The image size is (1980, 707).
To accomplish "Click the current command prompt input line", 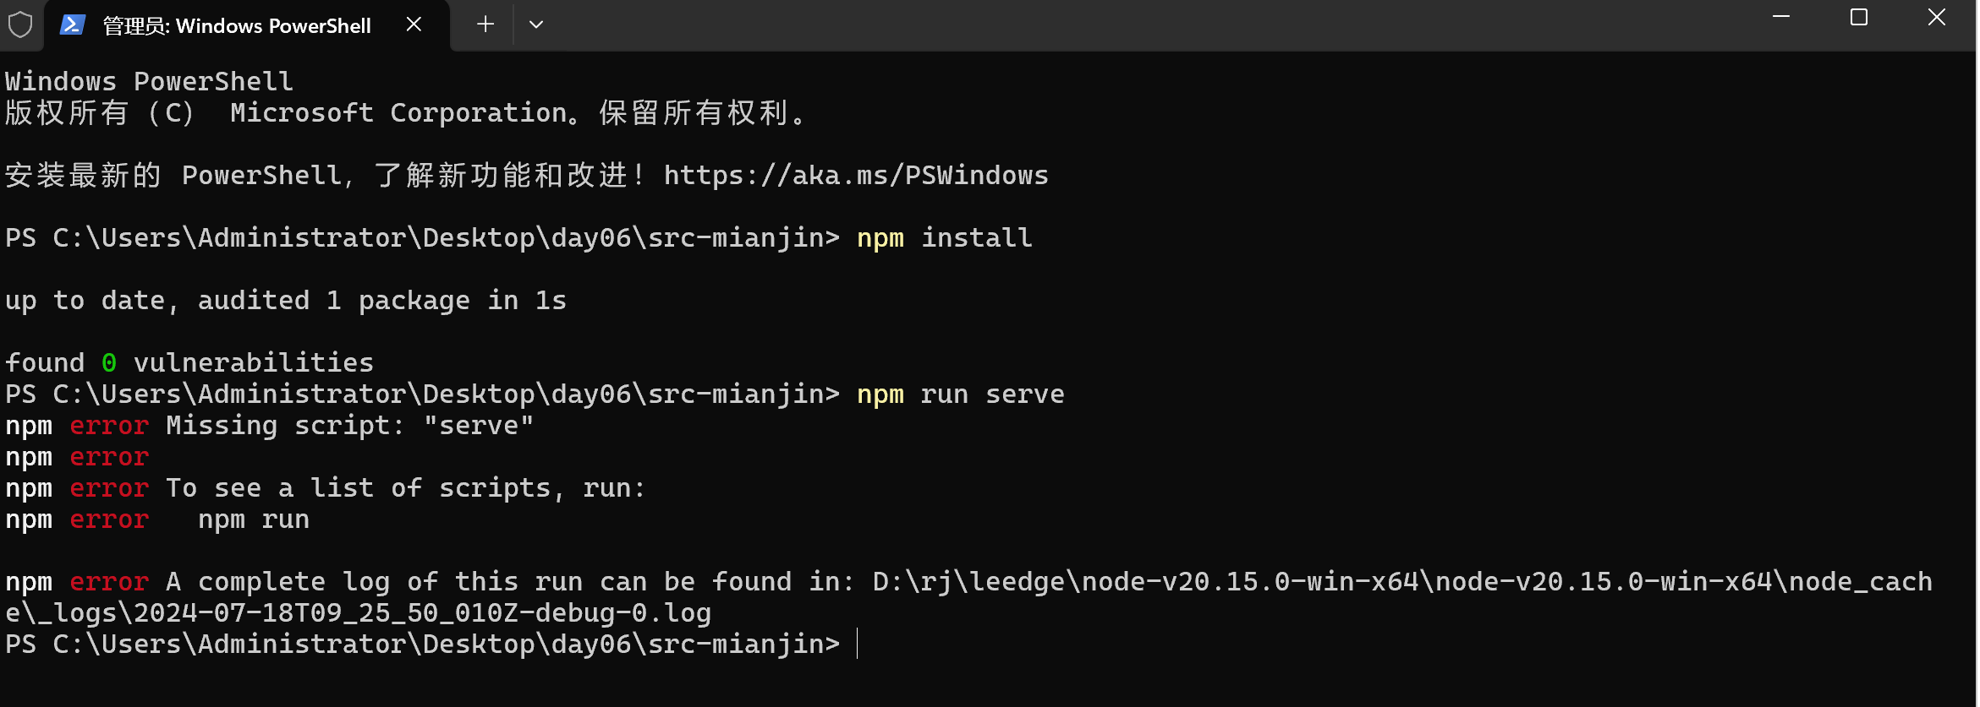I will point(990,644).
